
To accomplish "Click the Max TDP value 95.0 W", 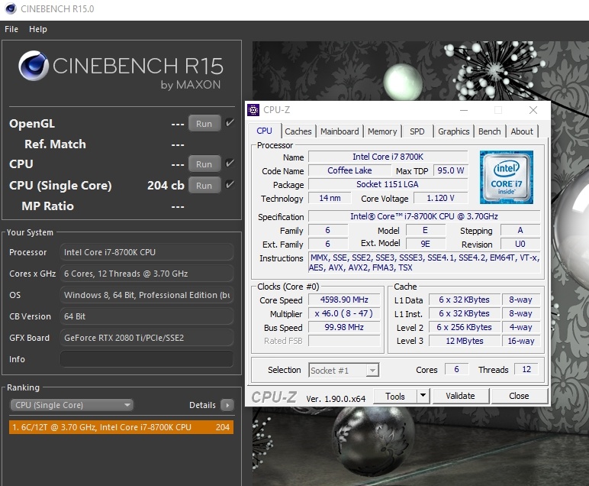I will (450, 170).
